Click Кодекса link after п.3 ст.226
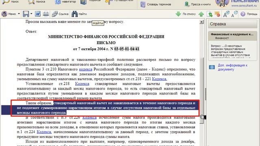The height and width of the screenshot is (146, 260). (x=89, y=118)
